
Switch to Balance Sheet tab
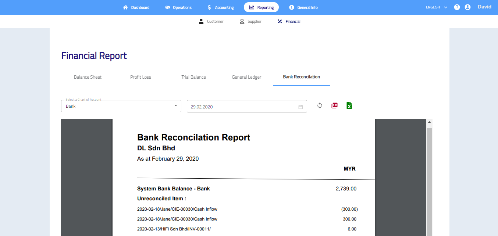pyautogui.click(x=88, y=77)
